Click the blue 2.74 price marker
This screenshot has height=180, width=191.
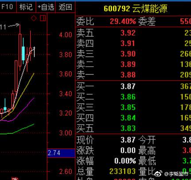point(61,153)
